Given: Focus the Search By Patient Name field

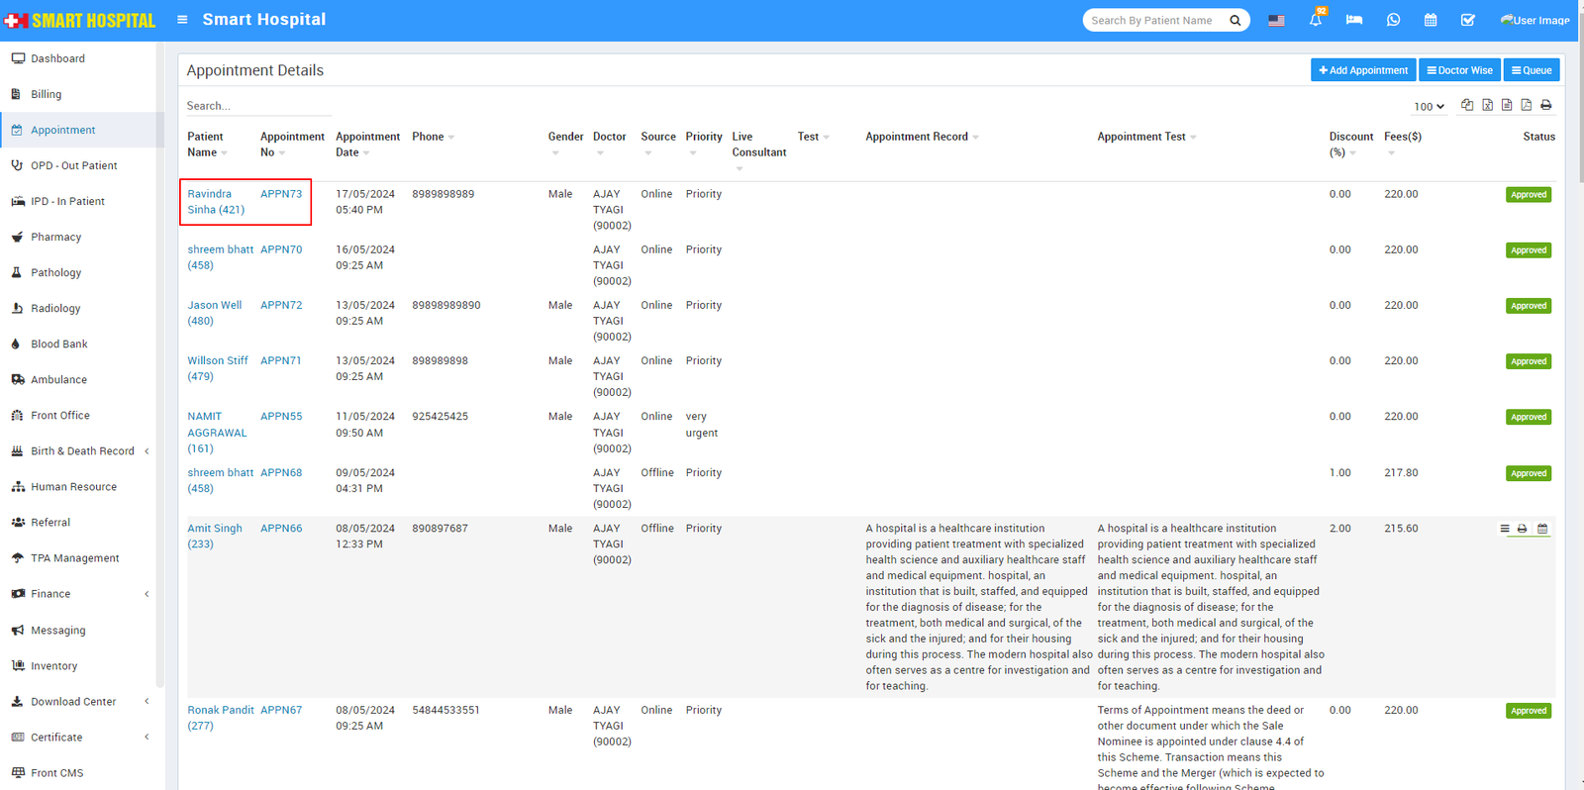Looking at the screenshot, I should point(1154,20).
